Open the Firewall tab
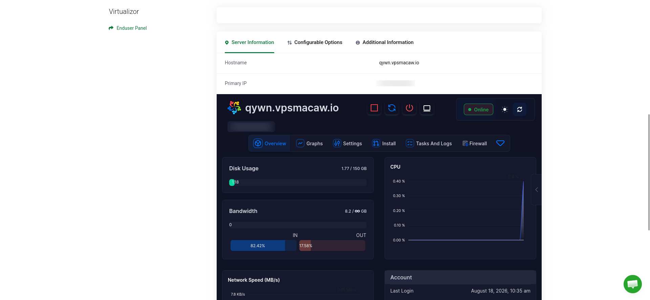 click(x=475, y=143)
